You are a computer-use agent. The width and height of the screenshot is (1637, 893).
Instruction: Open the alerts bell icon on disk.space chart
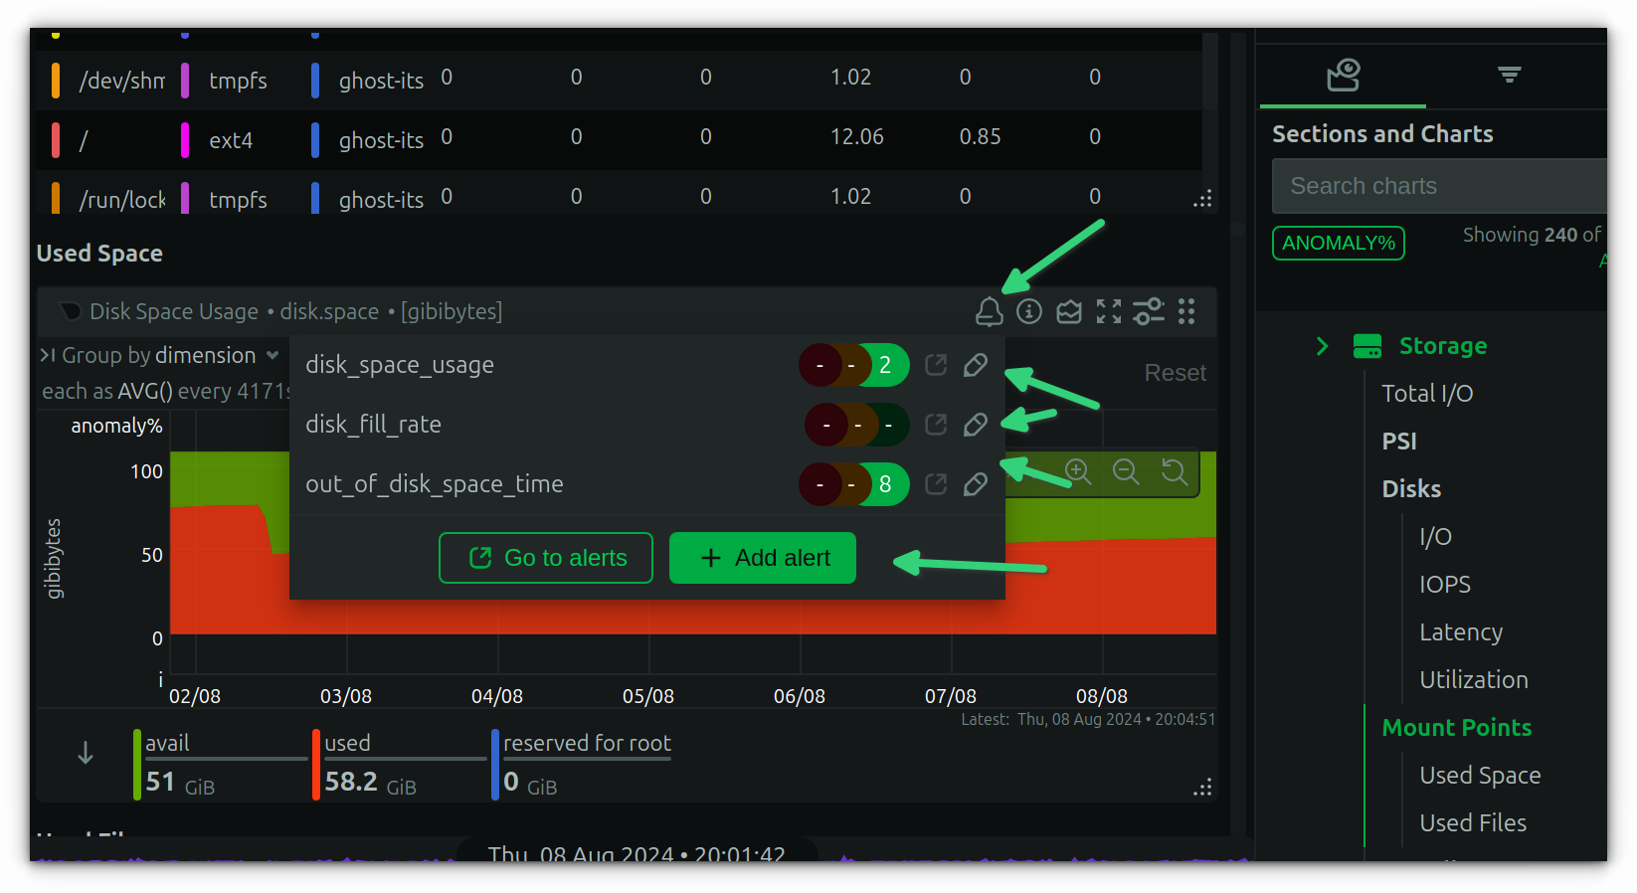pyautogui.click(x=989, y=312)
